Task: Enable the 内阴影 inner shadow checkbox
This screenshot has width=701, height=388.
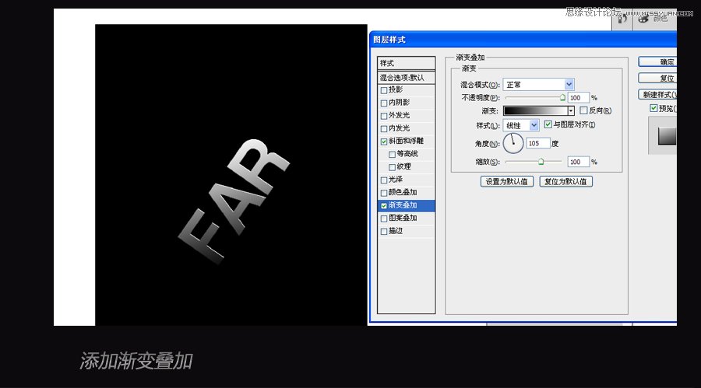Action: pyautogui.click(x=383, y=103)
